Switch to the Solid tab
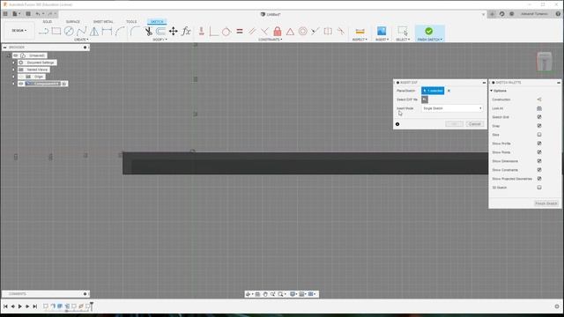564x317 pixels. tap(47, 21)
